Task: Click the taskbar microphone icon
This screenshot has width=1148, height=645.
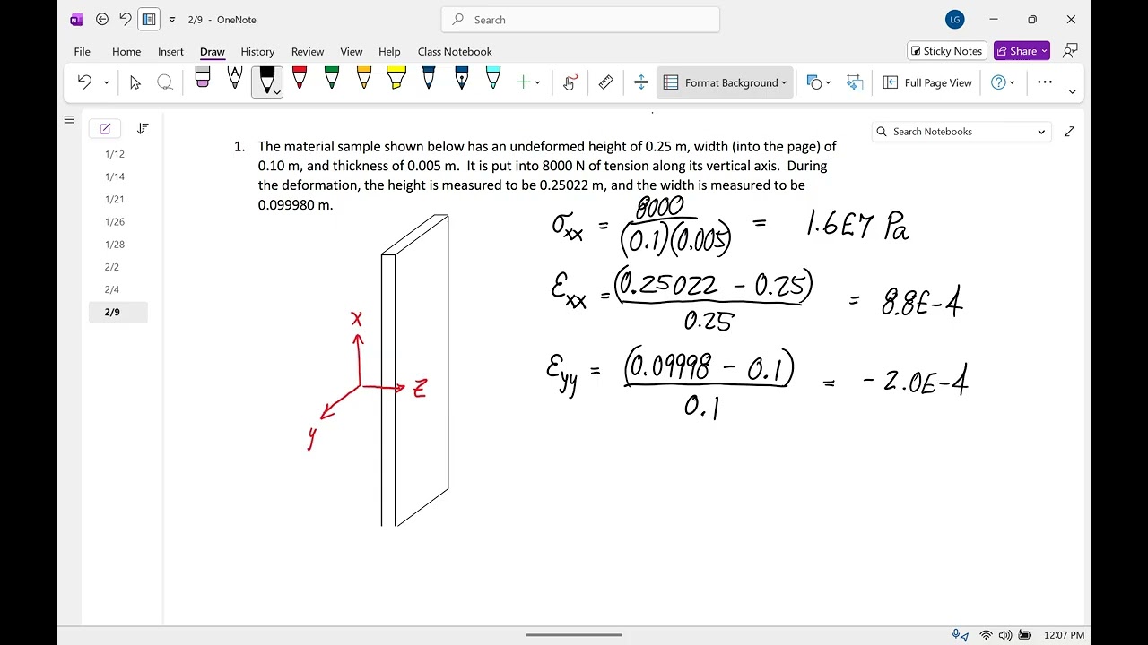Action: tap(961, 635)
